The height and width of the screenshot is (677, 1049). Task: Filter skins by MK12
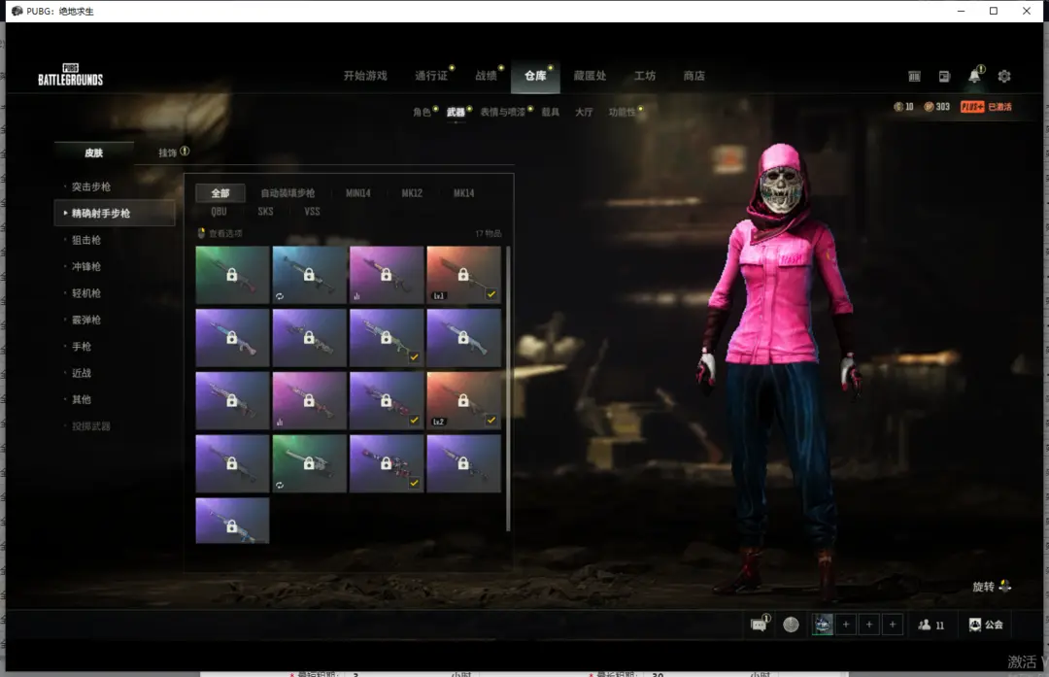coord(412,192)
